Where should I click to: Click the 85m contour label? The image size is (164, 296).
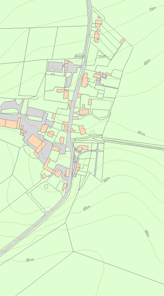click(87, 208)
